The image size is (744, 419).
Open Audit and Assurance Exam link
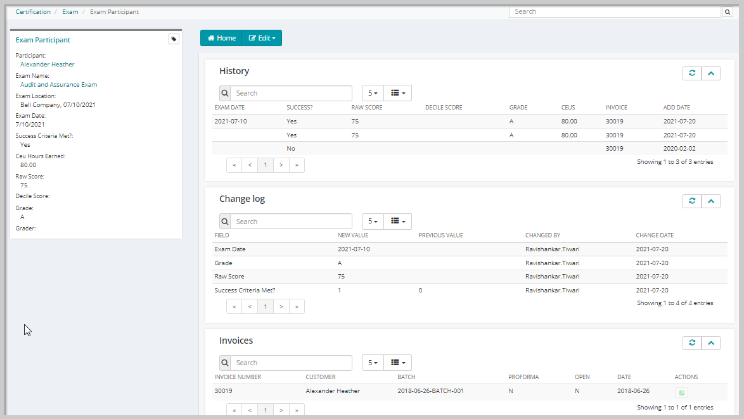(58, 85)
